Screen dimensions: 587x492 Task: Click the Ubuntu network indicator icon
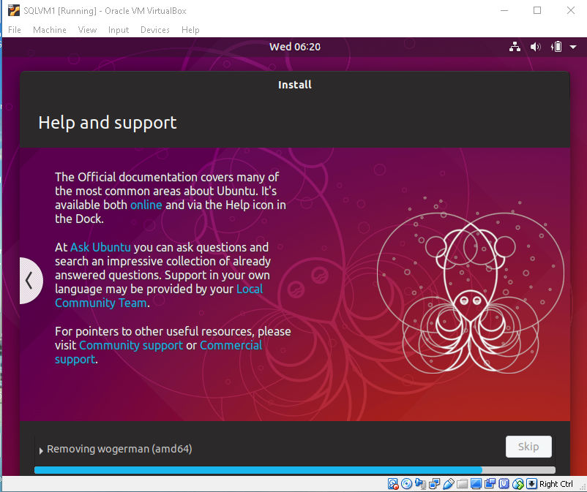click(x=515, y=47)
